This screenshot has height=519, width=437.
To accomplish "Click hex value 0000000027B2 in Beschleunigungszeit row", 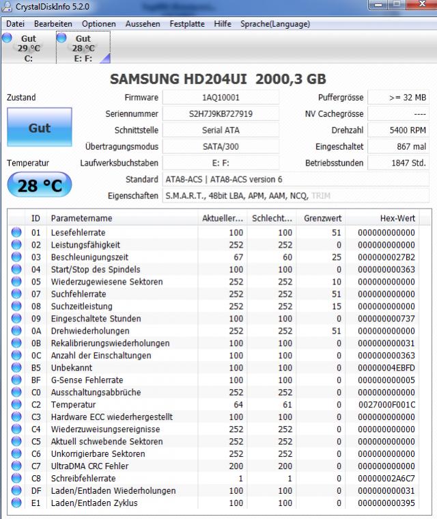I will (x=386, y=257).
